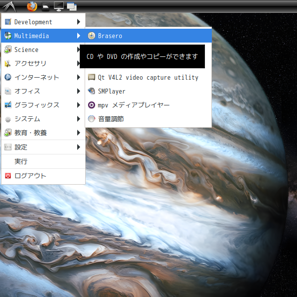
Task: Open the file manager panel icon
Action: 46,6
